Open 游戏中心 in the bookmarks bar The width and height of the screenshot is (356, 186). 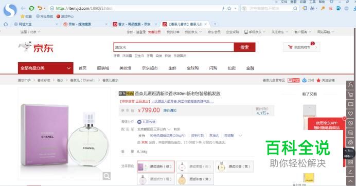65,16
